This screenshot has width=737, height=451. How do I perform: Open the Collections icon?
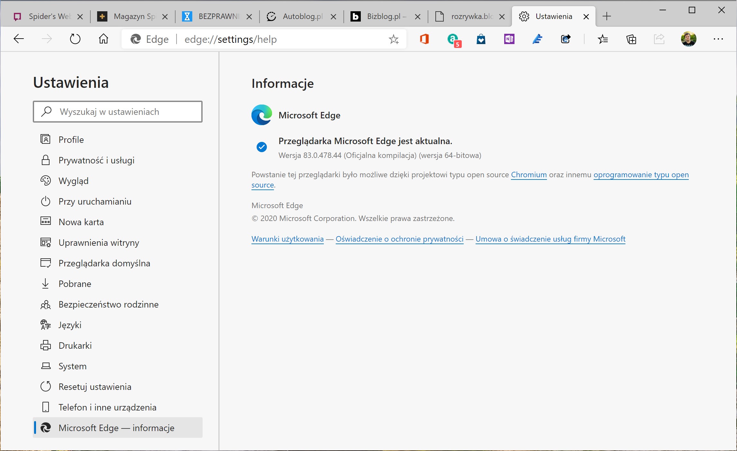[631, 39]
